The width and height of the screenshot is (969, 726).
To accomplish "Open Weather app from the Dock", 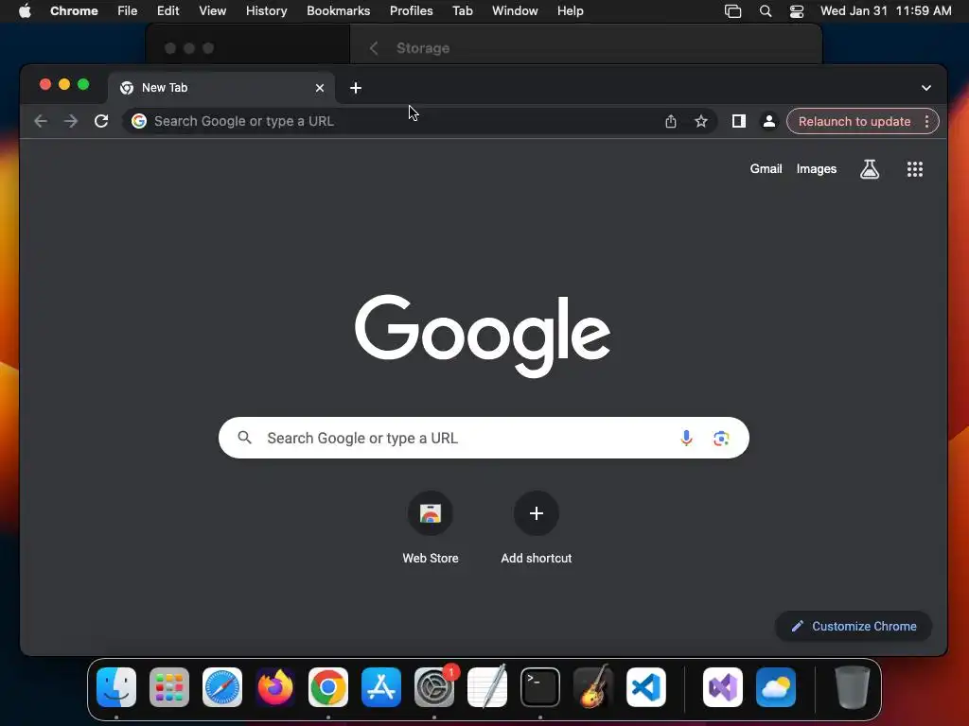I will point(776,687).
